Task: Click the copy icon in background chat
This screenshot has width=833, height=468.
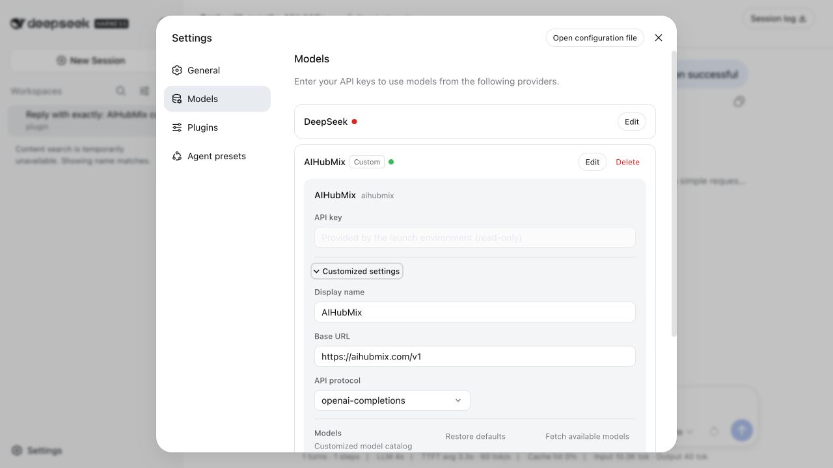Action: pyautogui.click(x=739, y=102)
